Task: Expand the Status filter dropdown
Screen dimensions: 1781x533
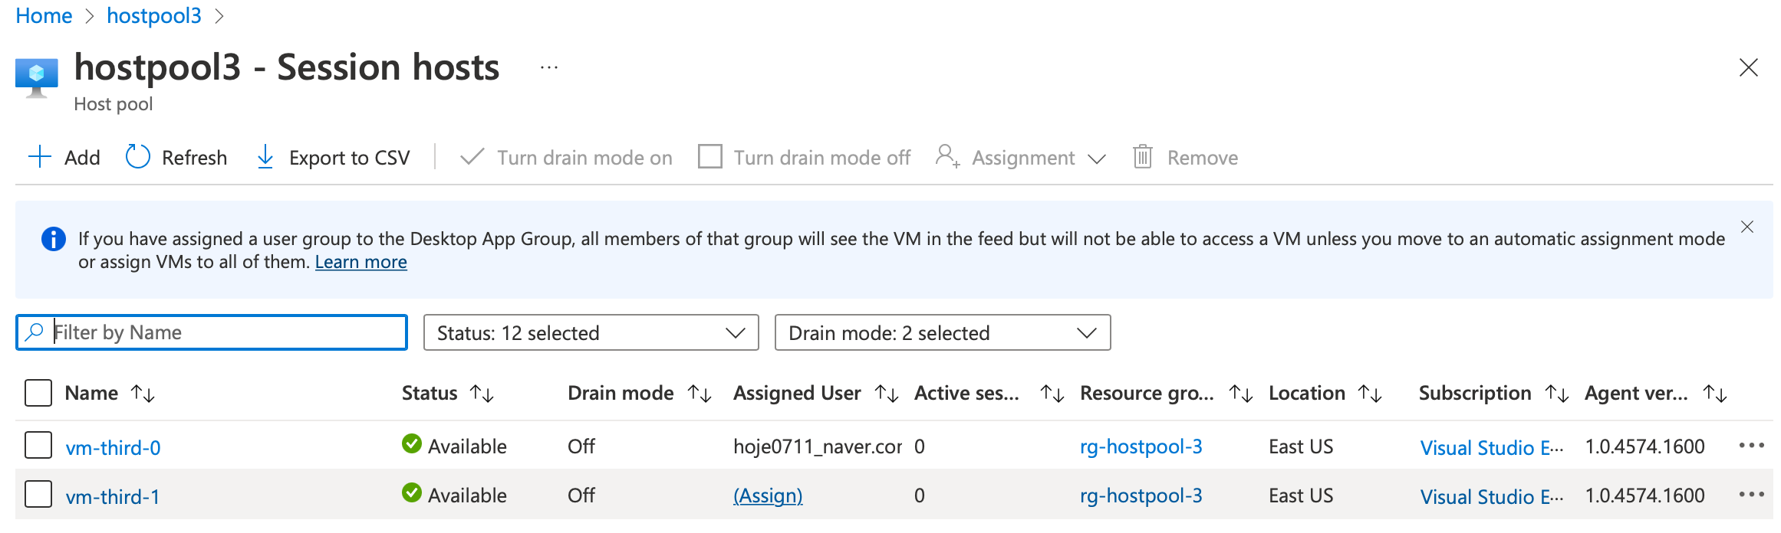Action: tap(591, 332)
